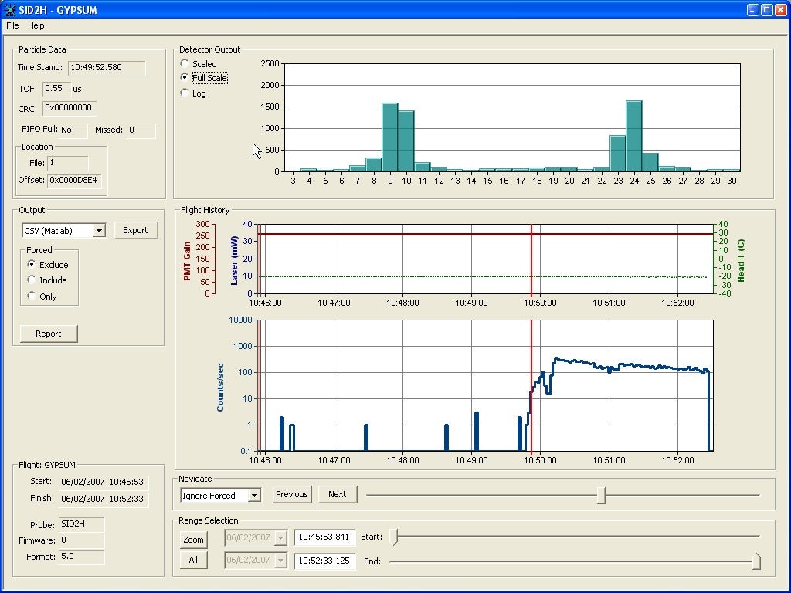Choose Include under Forced options
Screen dimensions: 791x593
[x=32, y=280]
